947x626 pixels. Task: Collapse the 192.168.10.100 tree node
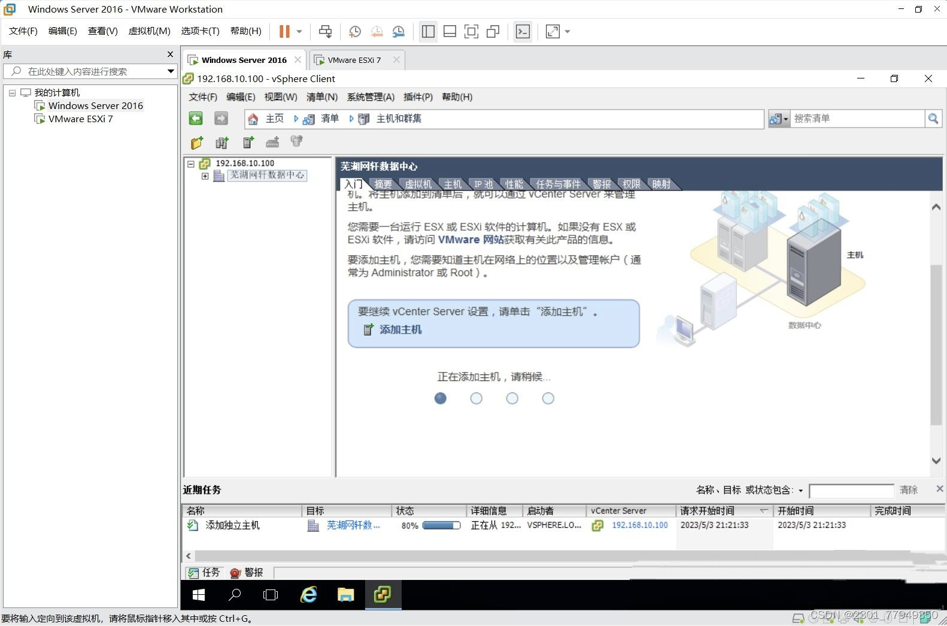coord(191,164)
